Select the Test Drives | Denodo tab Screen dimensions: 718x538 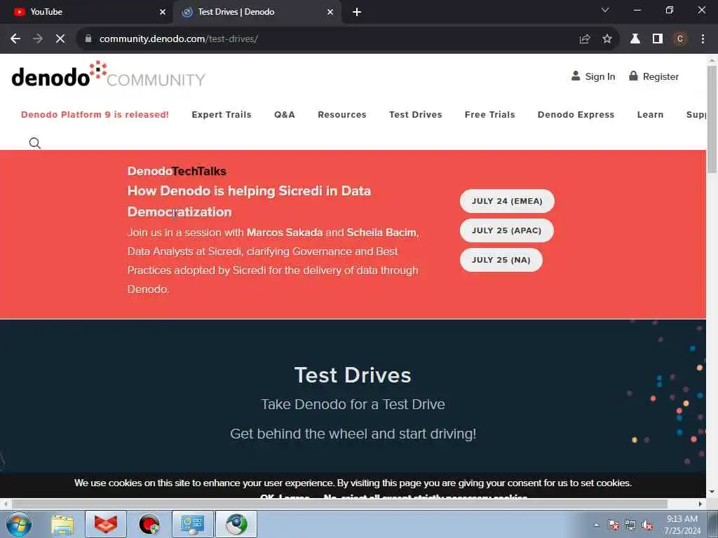[x=257, y=12]
